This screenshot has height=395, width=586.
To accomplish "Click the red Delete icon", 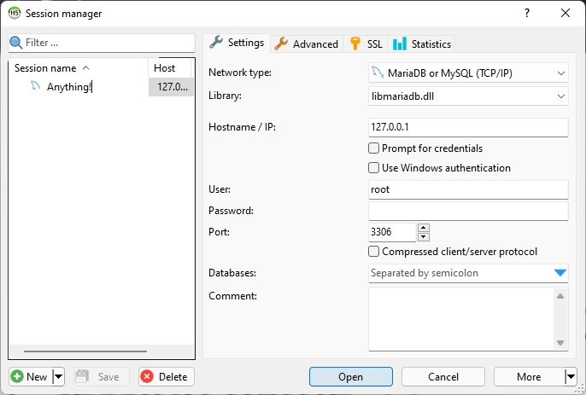I will tap(147, 376).
